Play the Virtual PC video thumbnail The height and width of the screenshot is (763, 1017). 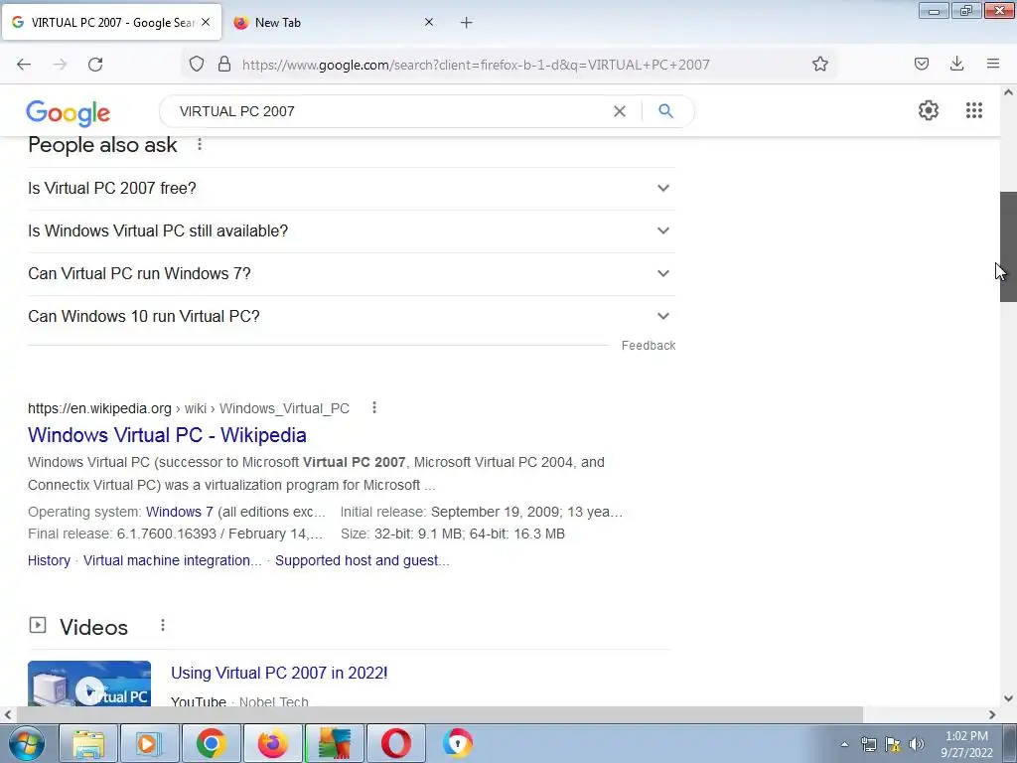89,684
